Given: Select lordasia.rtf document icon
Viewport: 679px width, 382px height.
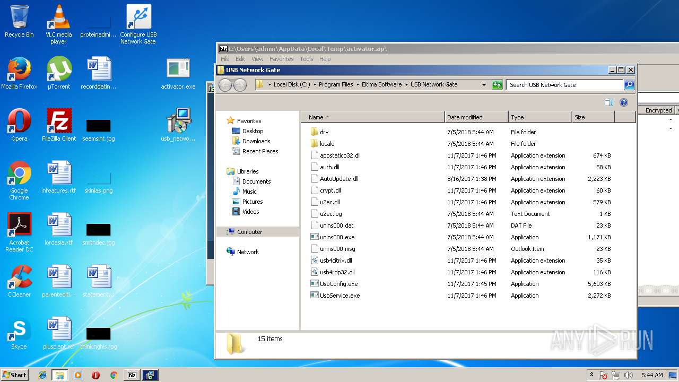Looking at the screenshot, I should (59, 229).
